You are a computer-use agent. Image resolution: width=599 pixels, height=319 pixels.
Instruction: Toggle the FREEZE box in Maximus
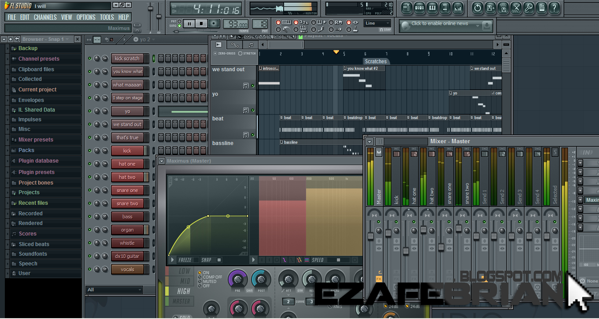pyautogui.click(x=196, y=260)
